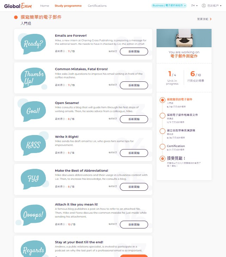
Task: Click 變更技能 link with orange chevron
Action: [x=204, y=19]
